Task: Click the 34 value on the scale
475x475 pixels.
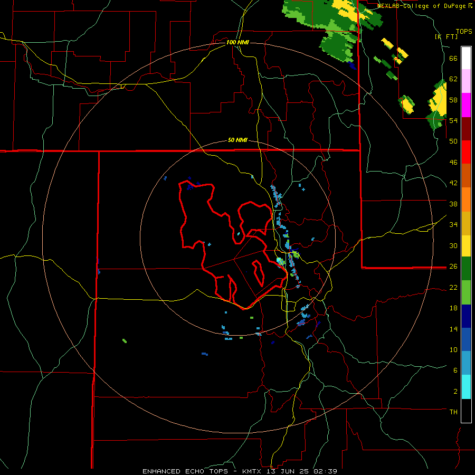Action: tap(453, 224)
